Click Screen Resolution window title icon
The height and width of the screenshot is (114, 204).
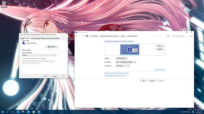click(x=76, y=33)
